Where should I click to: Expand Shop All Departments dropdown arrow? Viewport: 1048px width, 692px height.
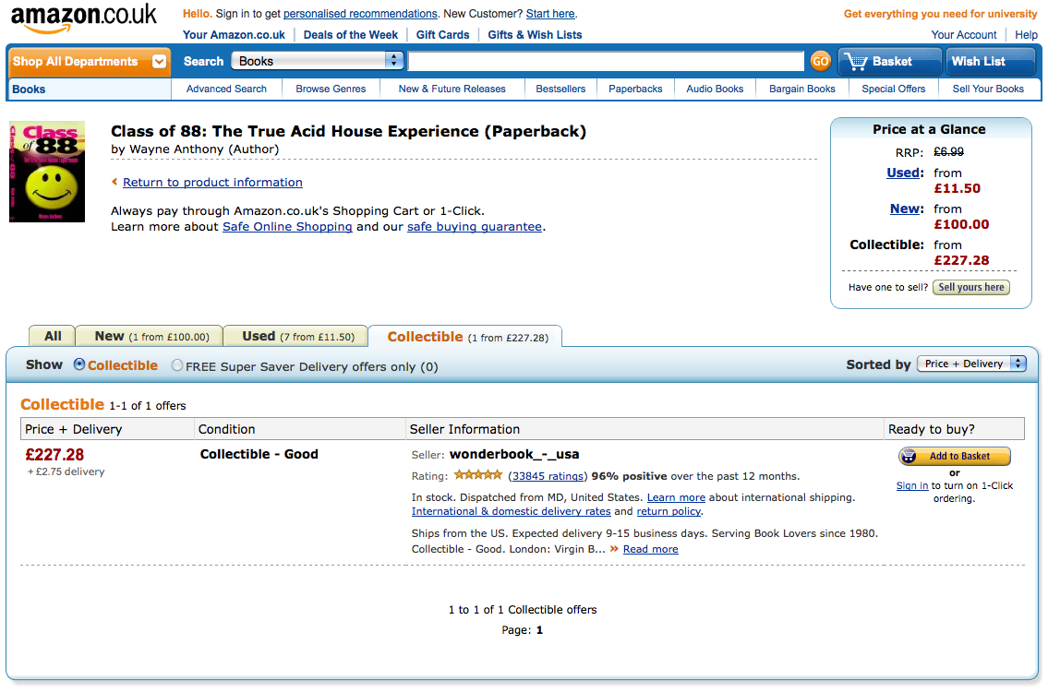pyautogui.click(x=159, y=62)
